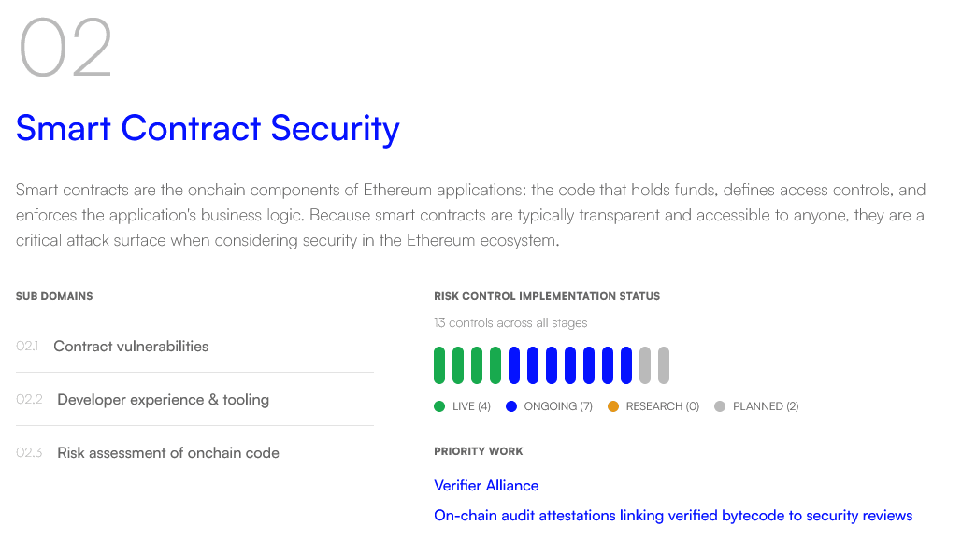Viewport: 976px width, 540px height.
Task: Click the first green status bar pill
Action: pyautogui.click(x=439, y=365)
